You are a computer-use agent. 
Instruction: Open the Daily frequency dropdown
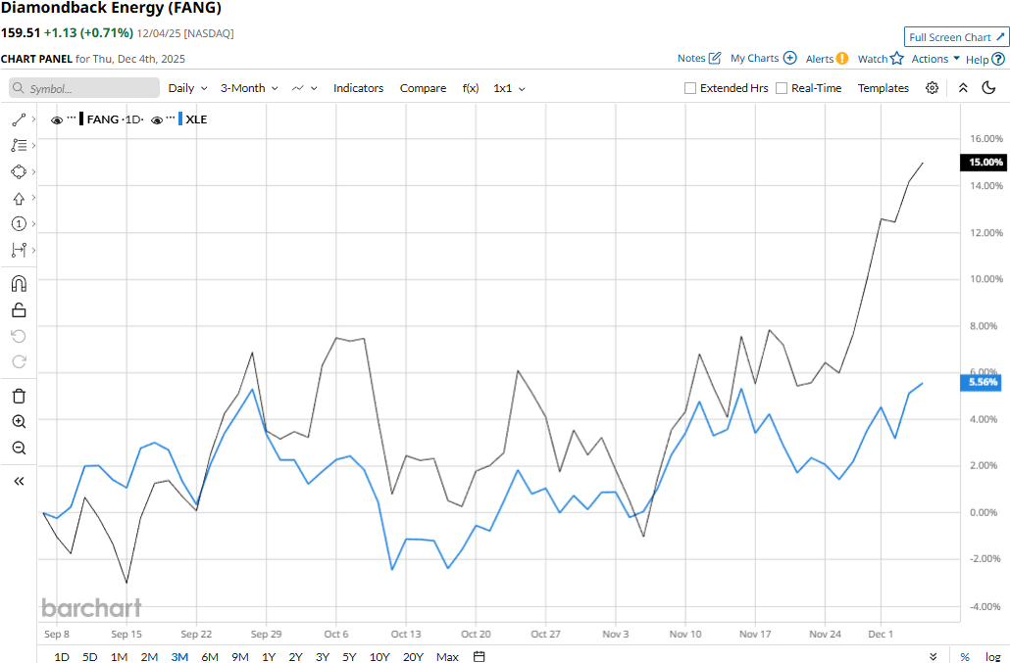tap(187, 88)
